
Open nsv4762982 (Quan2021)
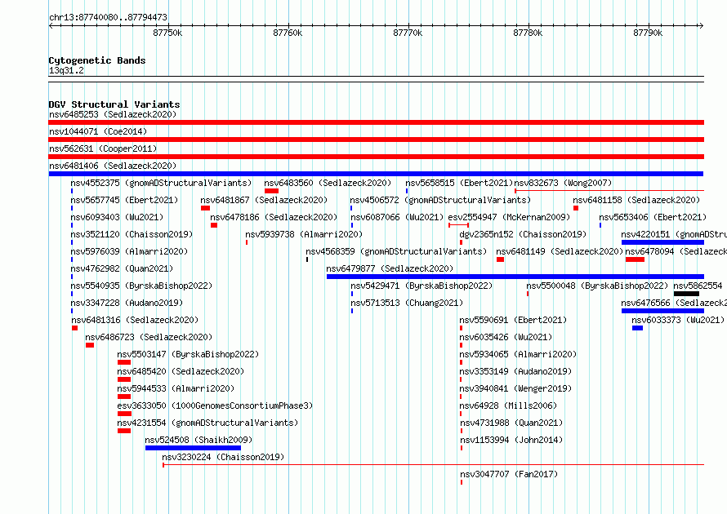click(122, 268)
